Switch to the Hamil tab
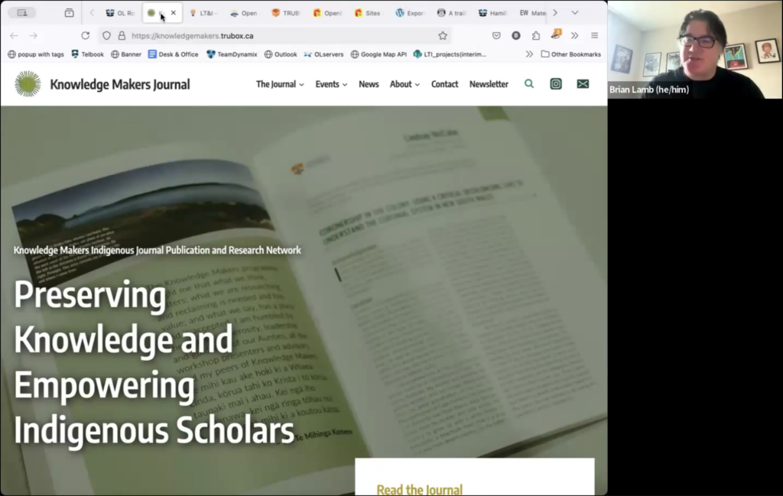Screen dimensions: 783x496 point(492,13)
